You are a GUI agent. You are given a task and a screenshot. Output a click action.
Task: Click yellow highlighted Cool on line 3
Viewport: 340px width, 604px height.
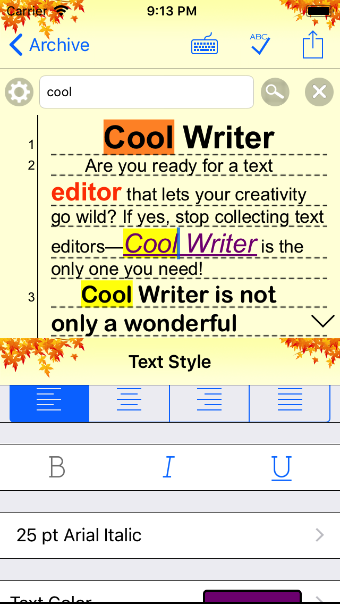tap(107, 295)
